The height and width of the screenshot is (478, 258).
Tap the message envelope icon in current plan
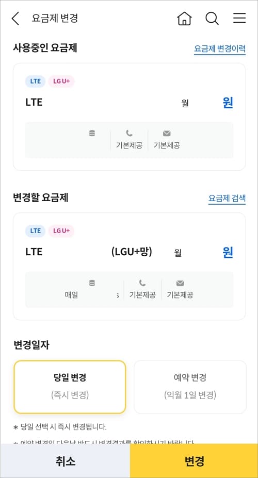point(167,133)
